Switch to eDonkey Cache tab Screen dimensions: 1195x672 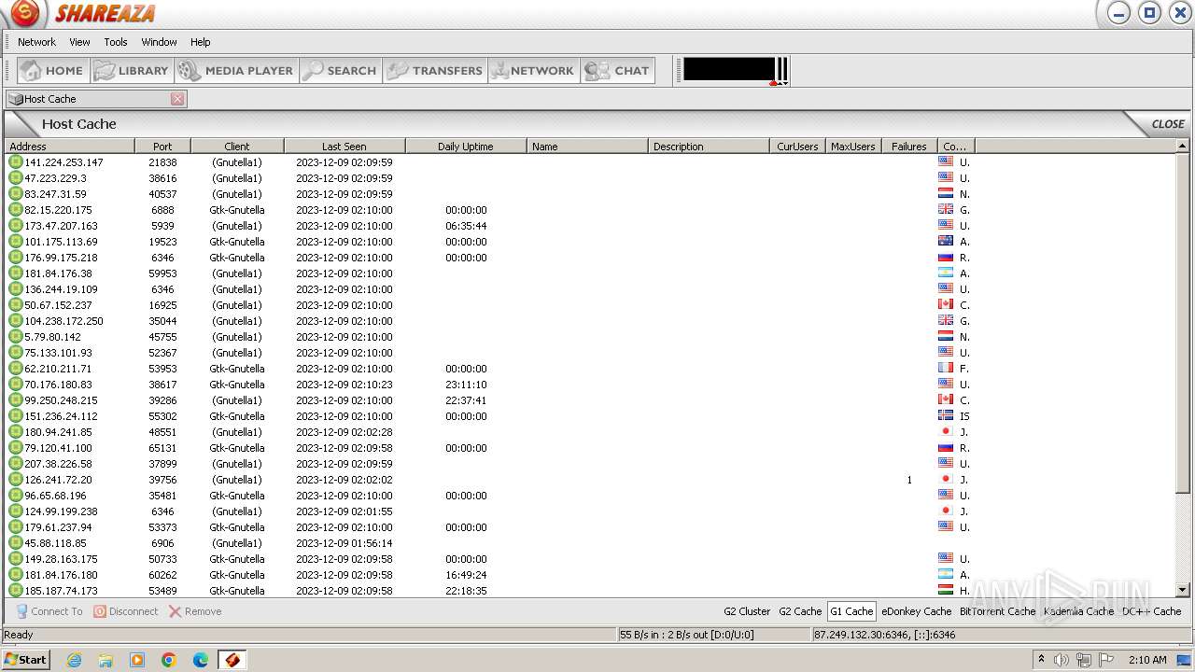click(917, 611)
